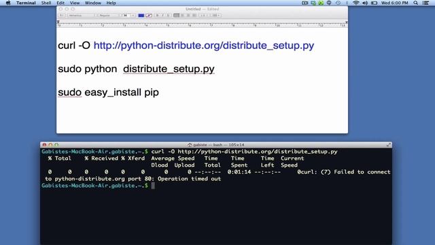Click 'Failed to connect' error text in Terminal
The height and width of the screenshot is (245, 435).
point(362,172)
